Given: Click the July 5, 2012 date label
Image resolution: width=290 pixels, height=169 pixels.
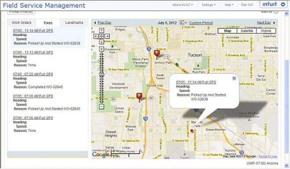Looking at the screenshot, I should click(x=167, y=23).
